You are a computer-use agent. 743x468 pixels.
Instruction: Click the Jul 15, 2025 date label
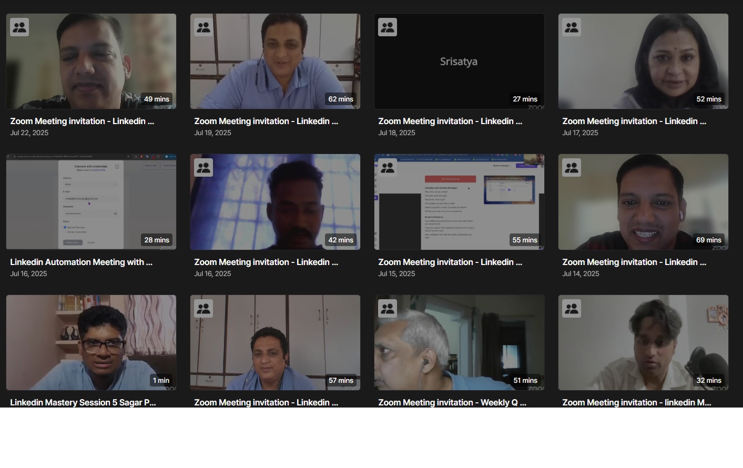point(396,273)
